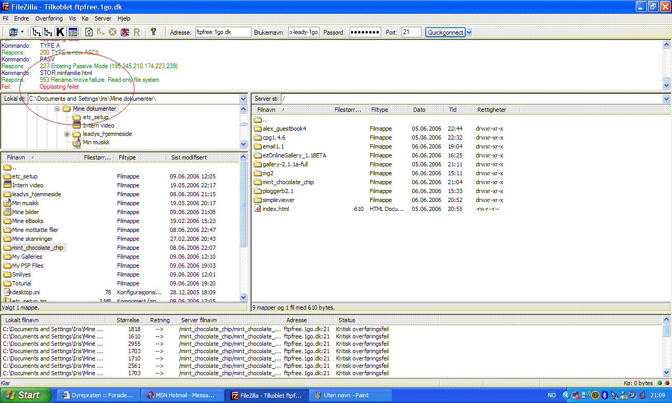The image size is (672, 403).
Task: Expand the leadys_hjemmeside tree node
Action: point(67,134)
